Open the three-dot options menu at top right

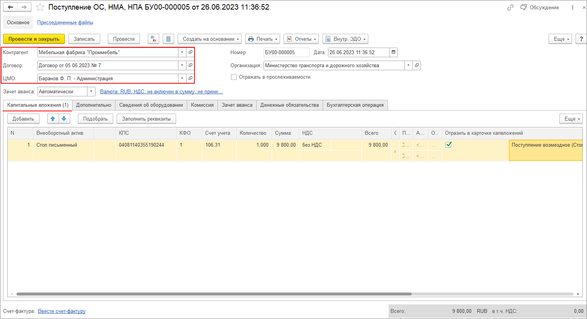pos(572,7)
